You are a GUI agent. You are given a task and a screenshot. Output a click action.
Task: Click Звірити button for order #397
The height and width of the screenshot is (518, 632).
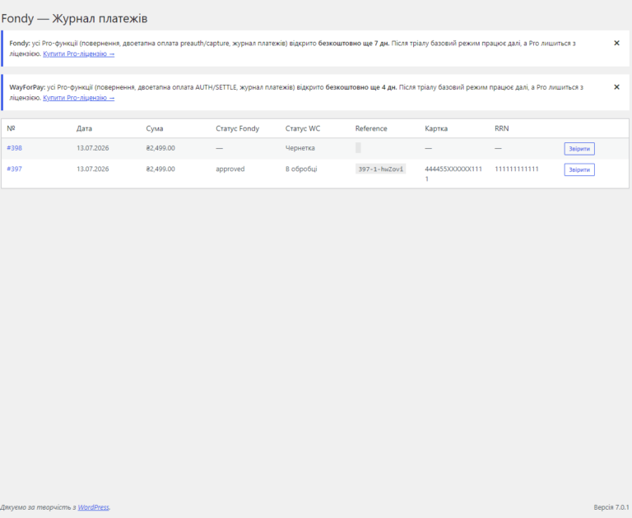pos(579,169)
